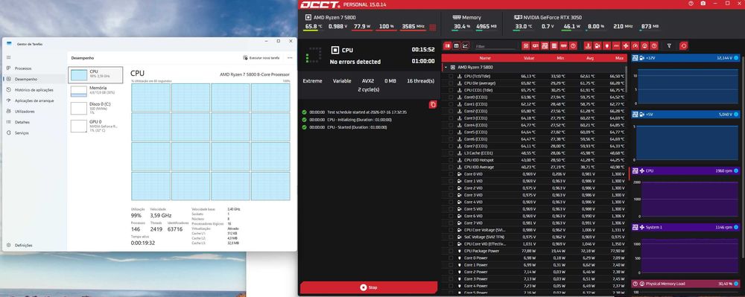Viewport: 745px width, 297px height.
Task: Open Task Manager hamburger navigation menu
Action: [x=8, y=57]
